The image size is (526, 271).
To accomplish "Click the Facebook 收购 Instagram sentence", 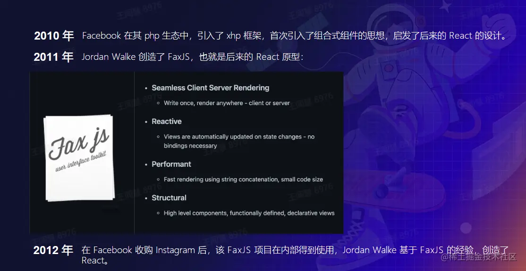I will [295, 255].
